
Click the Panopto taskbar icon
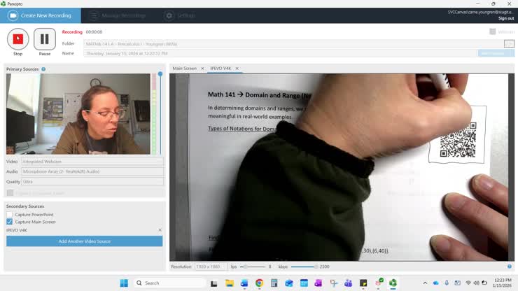[393, 283]
